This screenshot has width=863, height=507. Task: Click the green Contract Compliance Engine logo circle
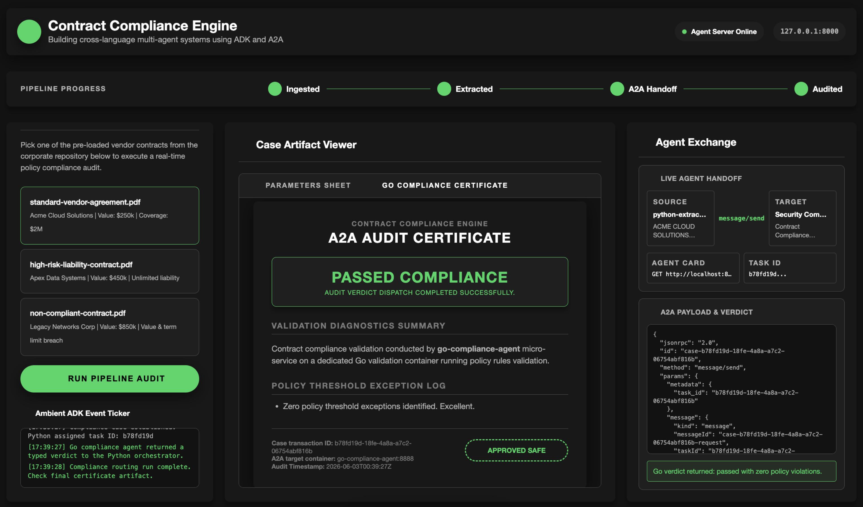(29, 32)
